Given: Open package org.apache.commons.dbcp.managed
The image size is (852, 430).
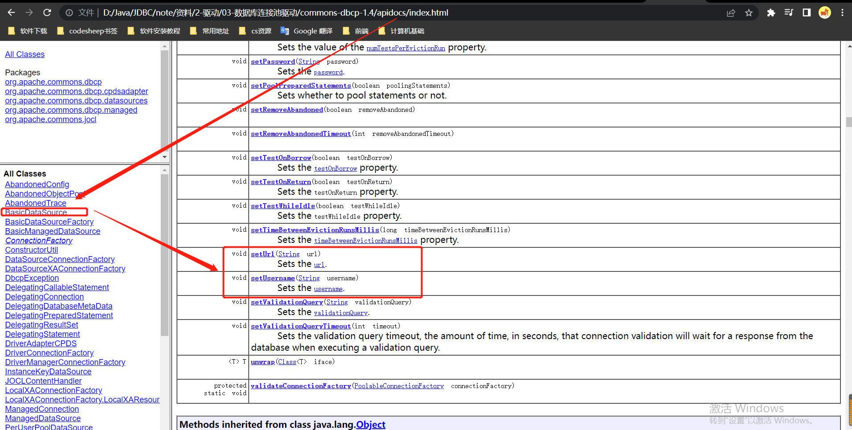Looking at the screenshot, I should (x=71, y=110).
